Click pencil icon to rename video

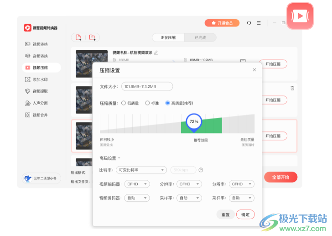(x=156, y=52)
